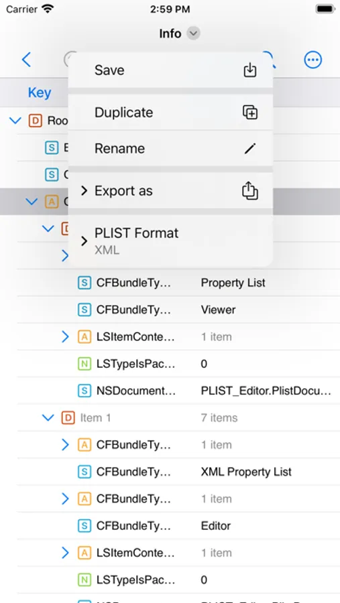Select the 7 items value
Viewport: 340px width, 603px height.
[x=219, y=417]
